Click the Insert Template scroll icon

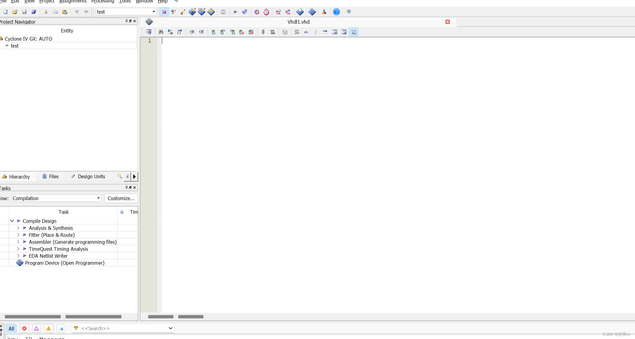pos(273,32)
